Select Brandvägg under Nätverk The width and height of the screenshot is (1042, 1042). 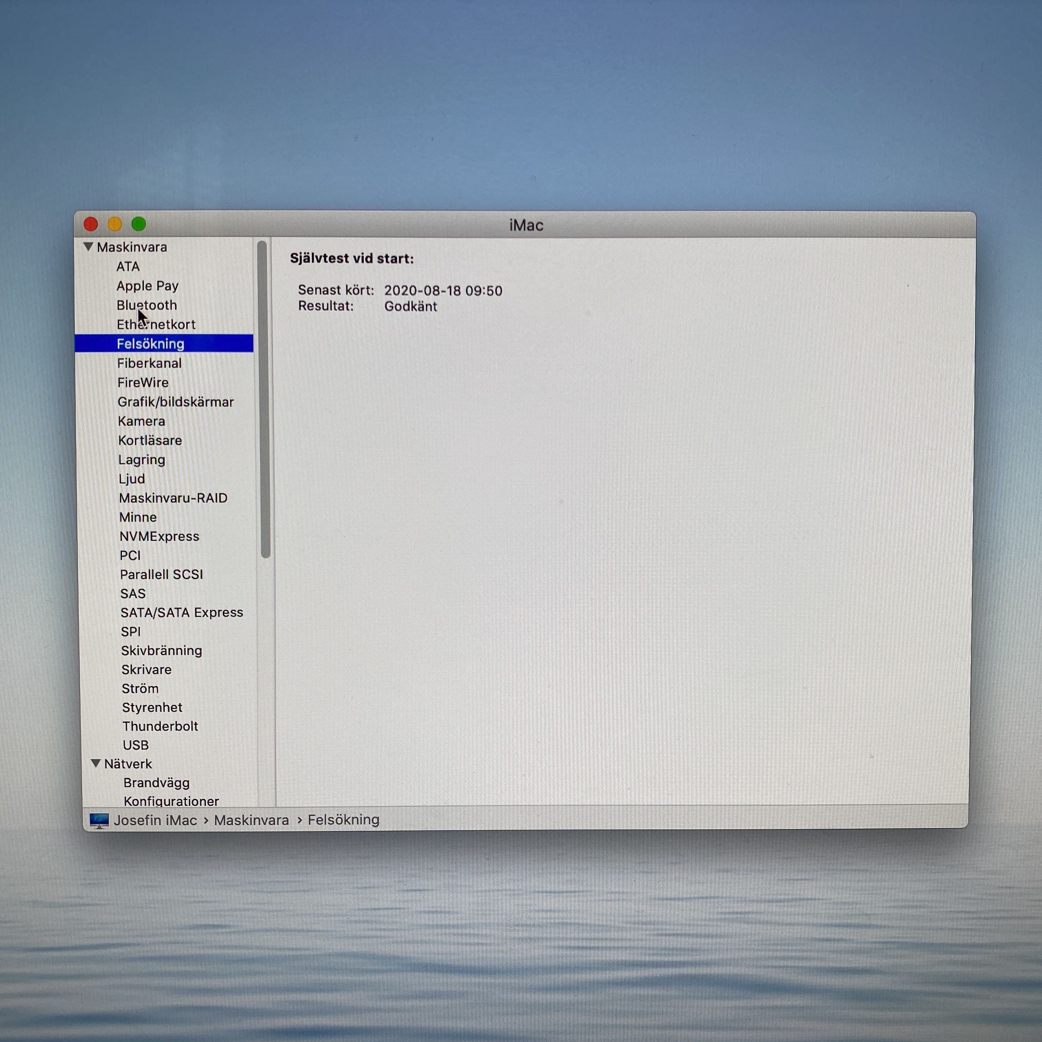pyautogui.click(x=156, y=783)
